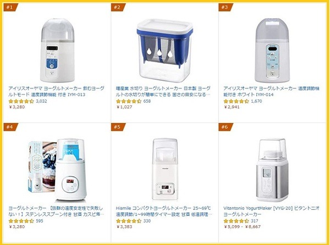The height and width of the screenshot is (245, 330).
Task: Click the IYM-014 ホワイト product title link
Action: click(271, 91)
